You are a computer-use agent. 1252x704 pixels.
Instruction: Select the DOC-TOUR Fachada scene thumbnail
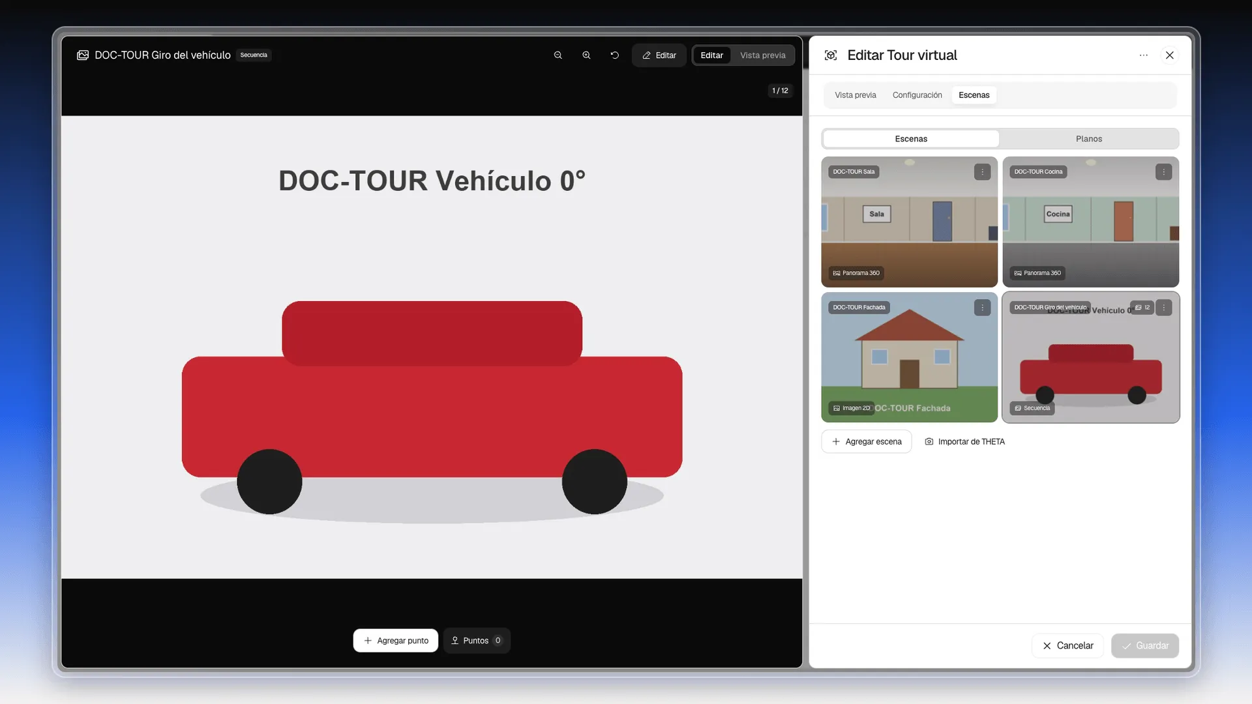pos(909,357)
